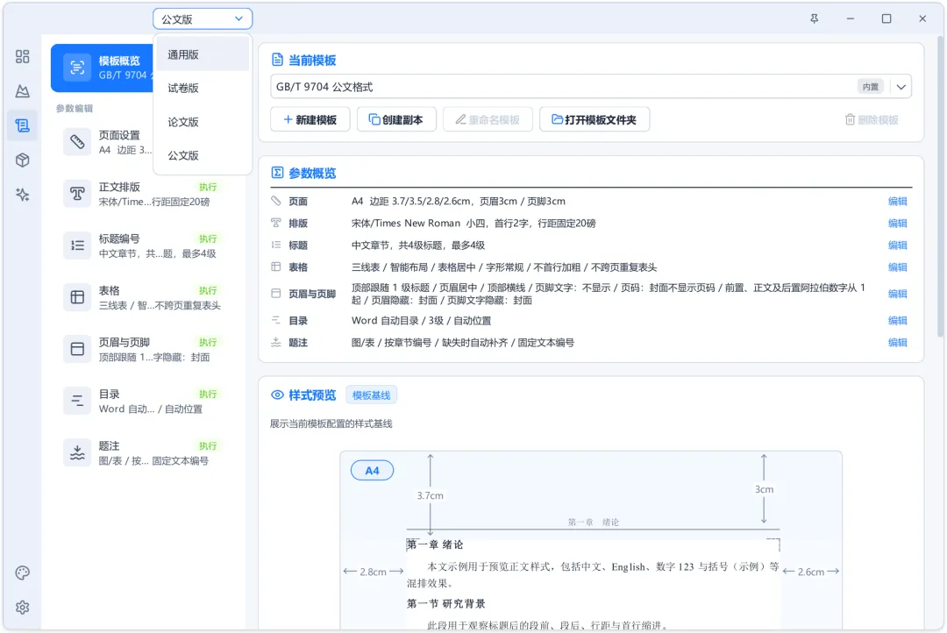
Task: Toggle 执行 for 标题编号
Action: 208,238
